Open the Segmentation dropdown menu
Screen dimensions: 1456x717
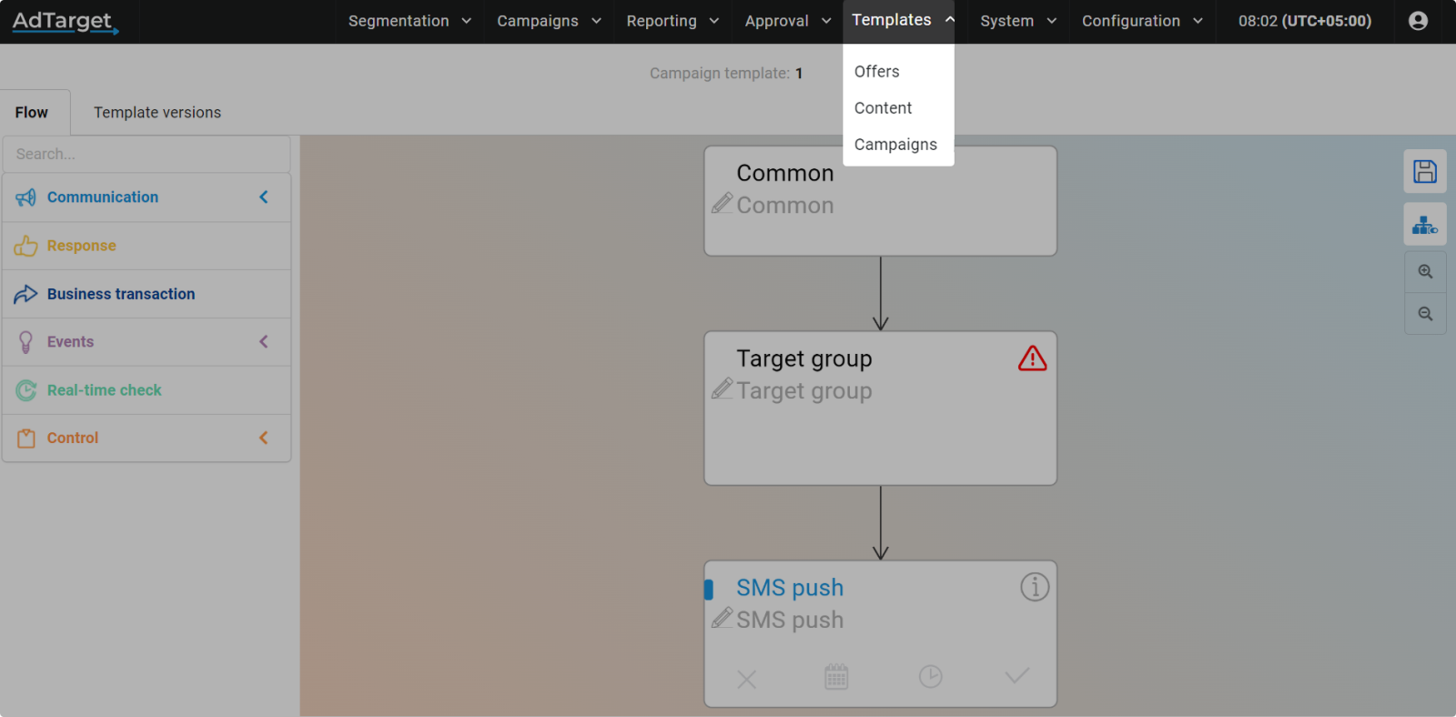(409, 21)
